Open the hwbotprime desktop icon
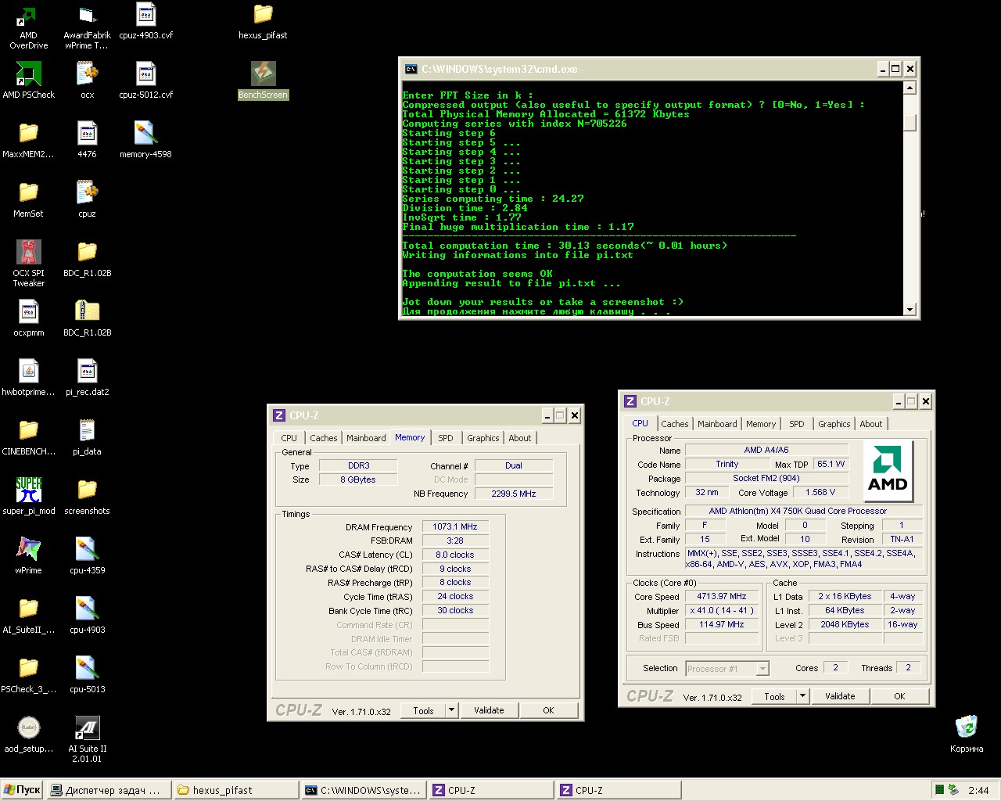 (28, 372)
